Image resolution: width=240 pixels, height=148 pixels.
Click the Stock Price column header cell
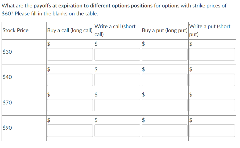(15, 31)
